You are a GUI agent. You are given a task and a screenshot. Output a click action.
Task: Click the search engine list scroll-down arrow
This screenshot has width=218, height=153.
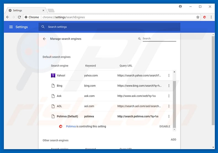tap(174, 130)
